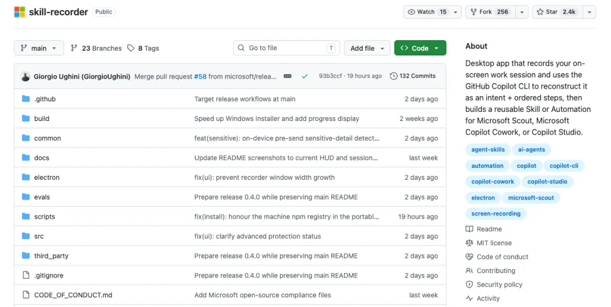Viewport: 611px width, 307px height.
Task: Click Giorgio Ughini's avatar
Action: point(25,76)
